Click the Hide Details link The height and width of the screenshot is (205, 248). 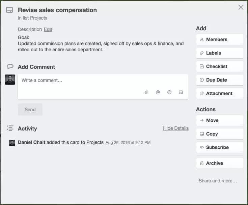point(176,128)
